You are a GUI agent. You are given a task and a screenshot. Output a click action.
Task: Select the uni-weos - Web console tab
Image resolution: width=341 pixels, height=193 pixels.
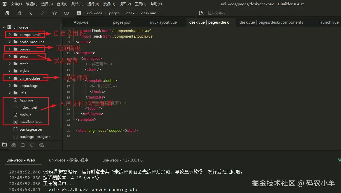coord(21,160)
